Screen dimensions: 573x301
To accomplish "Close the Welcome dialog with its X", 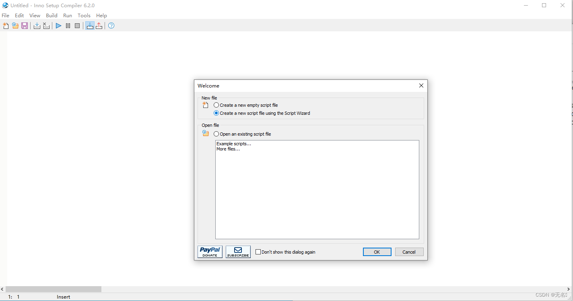I will click(421, 85).
